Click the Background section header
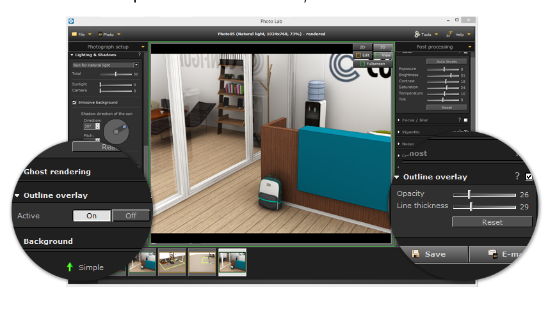The height and width of the screenshot is (309, 548). coord(48,241)
